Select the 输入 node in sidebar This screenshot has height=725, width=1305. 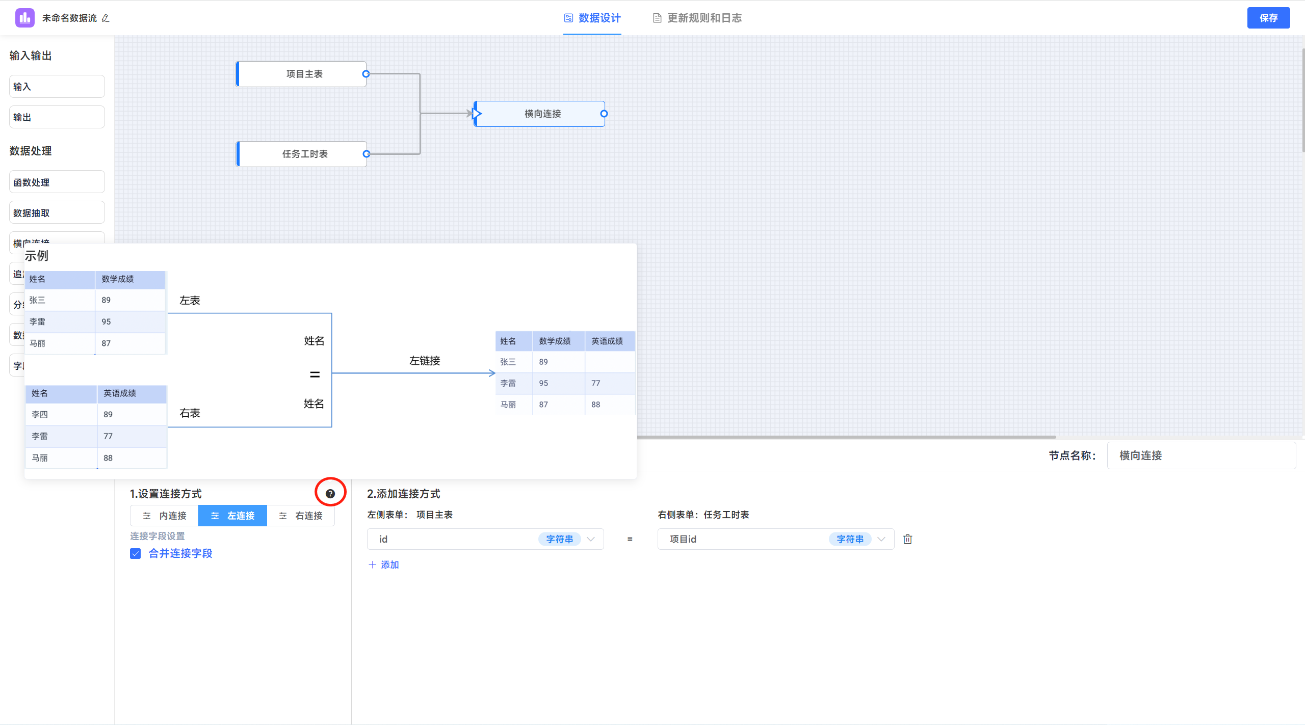point(57,87)
